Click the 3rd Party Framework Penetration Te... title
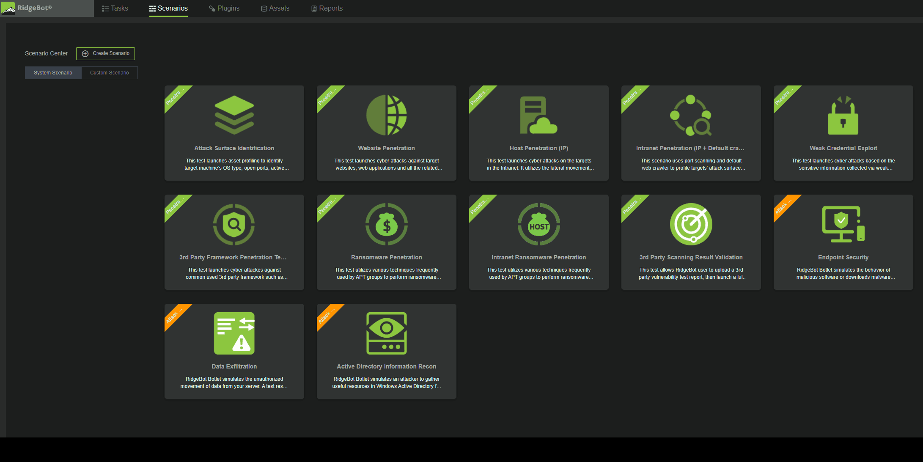 point(233,257)
